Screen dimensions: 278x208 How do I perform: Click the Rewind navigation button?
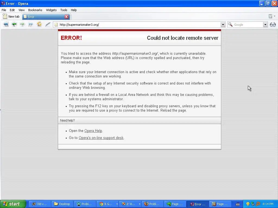6,24
